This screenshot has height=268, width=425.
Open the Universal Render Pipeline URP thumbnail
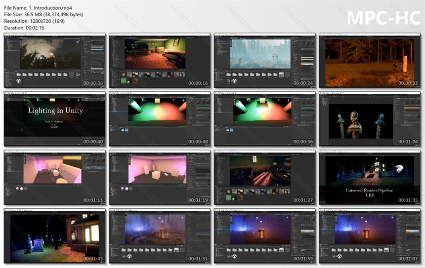[370, 177]
